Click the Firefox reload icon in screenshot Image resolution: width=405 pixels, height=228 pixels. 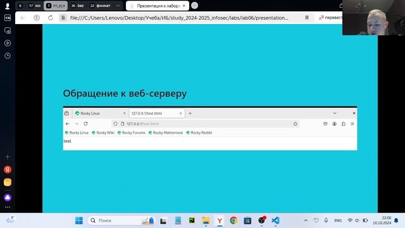85,124
